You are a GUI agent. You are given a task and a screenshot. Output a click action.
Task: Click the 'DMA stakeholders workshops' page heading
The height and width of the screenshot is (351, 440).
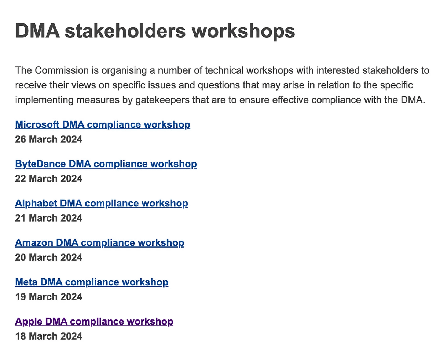click(x=155, y=32)
